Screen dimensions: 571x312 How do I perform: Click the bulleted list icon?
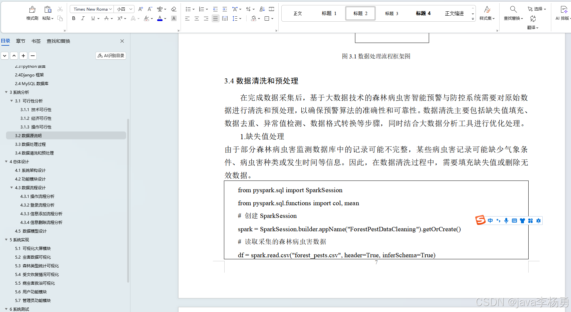tap(188, 9)
